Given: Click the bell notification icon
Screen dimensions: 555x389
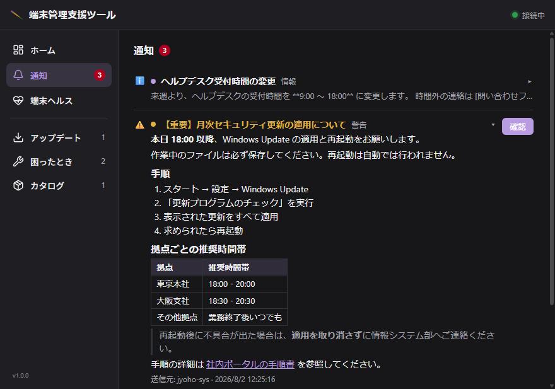Looking at the screenshot, I should (18, 75).
